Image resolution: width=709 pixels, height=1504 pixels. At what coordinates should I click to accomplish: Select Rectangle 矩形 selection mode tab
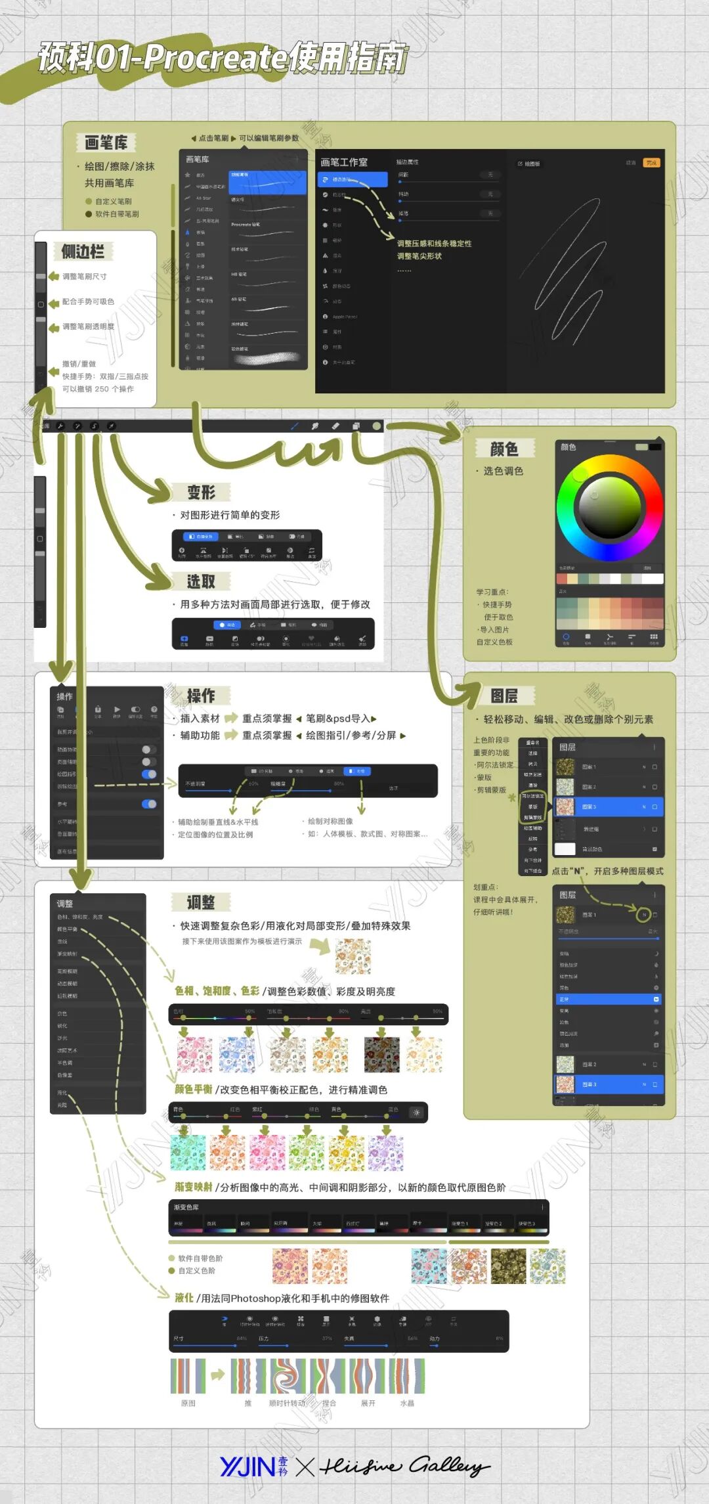288,625
